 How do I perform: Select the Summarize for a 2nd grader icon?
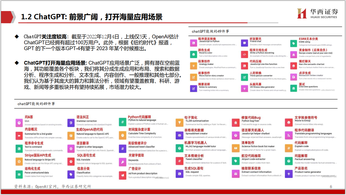(19, 136)
